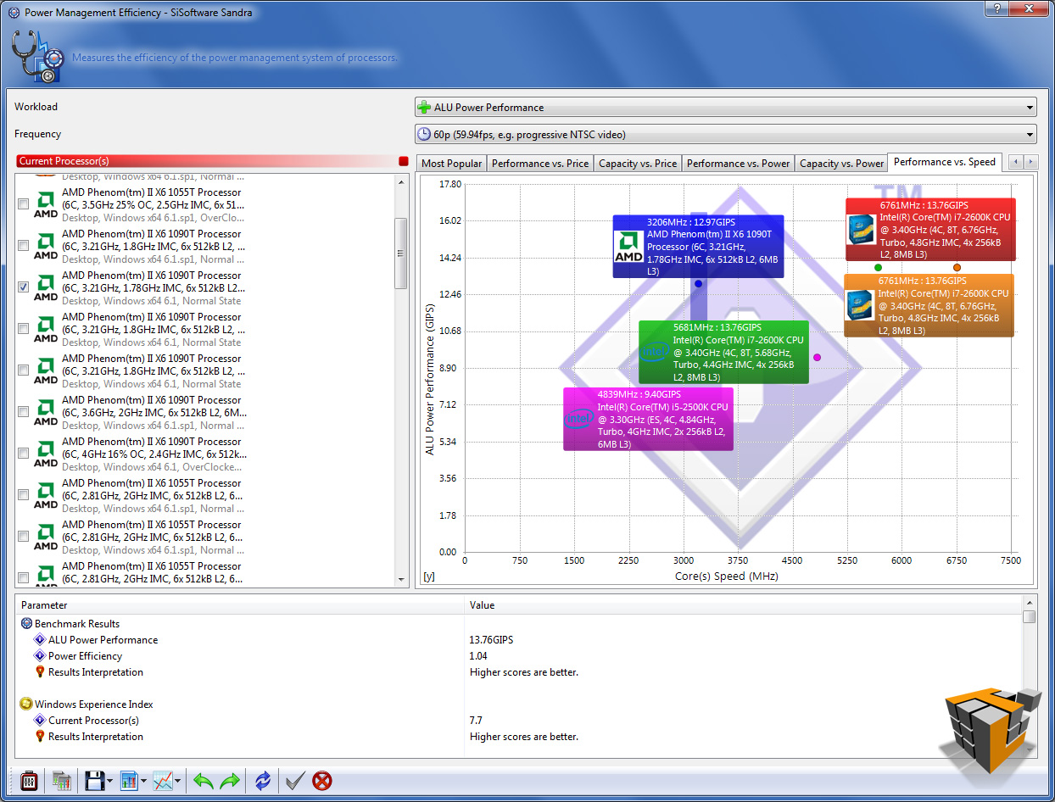Click processor list scrollbar up arrow

click(401, 181)
